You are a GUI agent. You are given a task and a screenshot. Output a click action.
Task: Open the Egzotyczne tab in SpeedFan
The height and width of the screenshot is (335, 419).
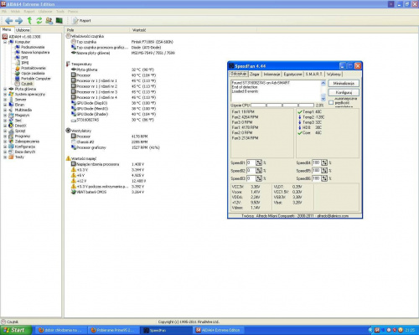pyautogui.click(x=292, y=75)
